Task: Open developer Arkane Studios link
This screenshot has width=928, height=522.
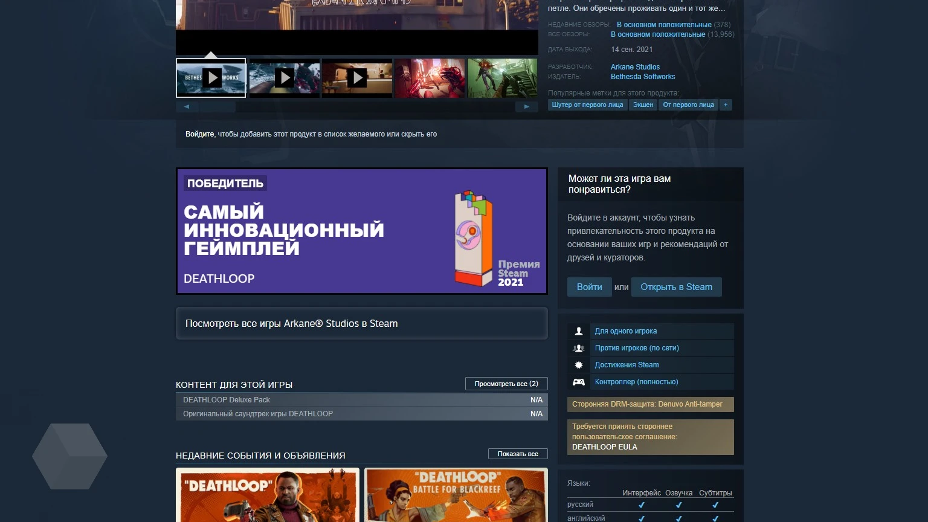Action: [635, 67]
